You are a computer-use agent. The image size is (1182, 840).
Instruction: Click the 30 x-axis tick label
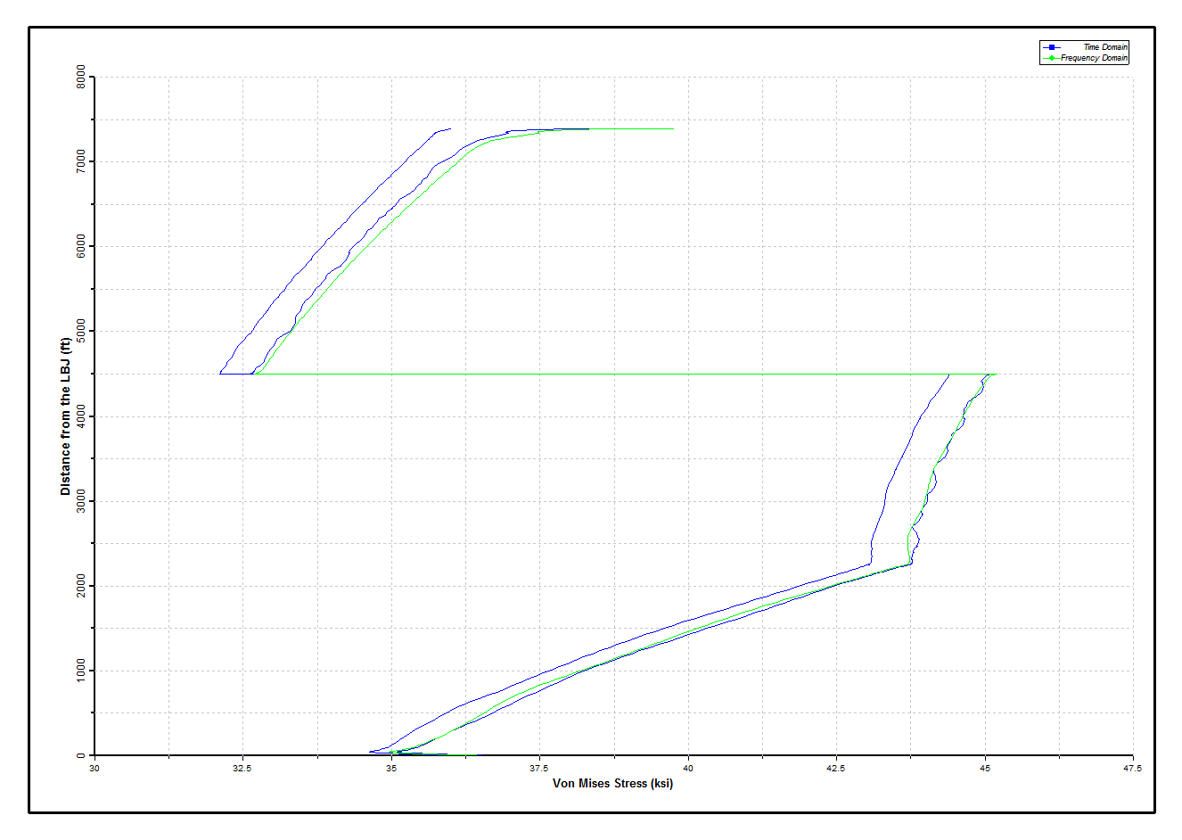click(94, 768)
